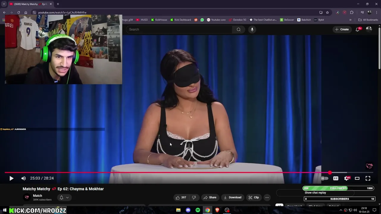Screen dimensions: 381x214
Task: Play the paused video
Action: (11, 178)
